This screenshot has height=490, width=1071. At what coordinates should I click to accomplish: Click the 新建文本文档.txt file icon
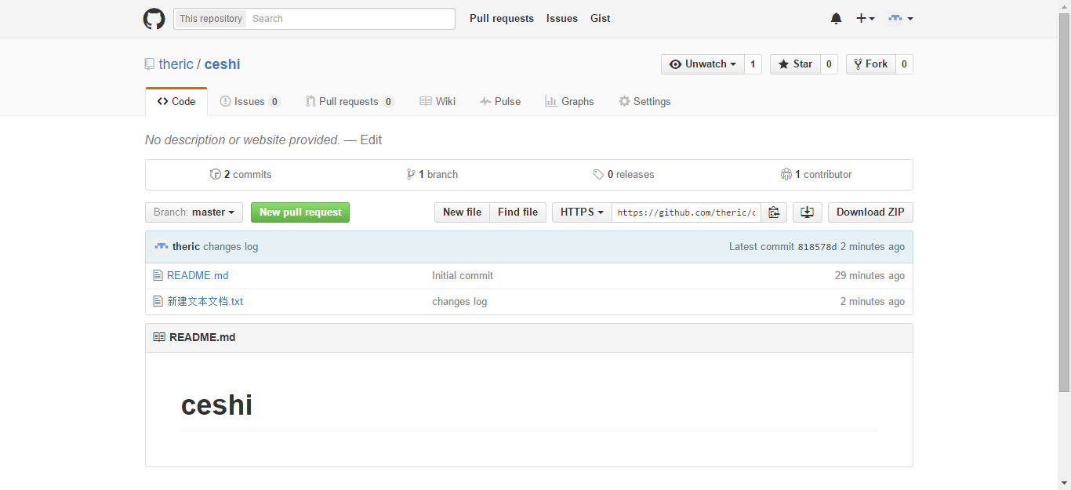tap(158, 302)
